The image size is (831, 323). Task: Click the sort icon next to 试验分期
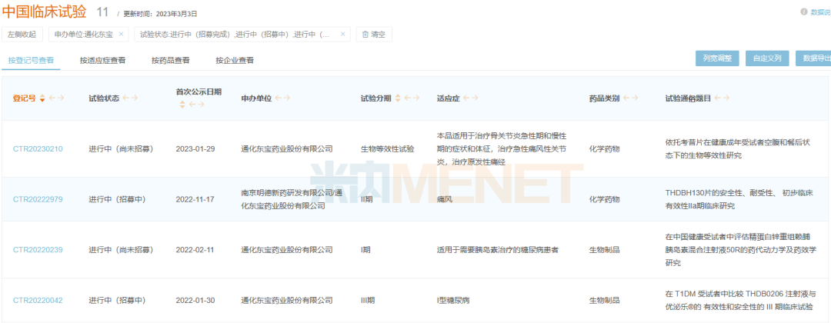398,98
